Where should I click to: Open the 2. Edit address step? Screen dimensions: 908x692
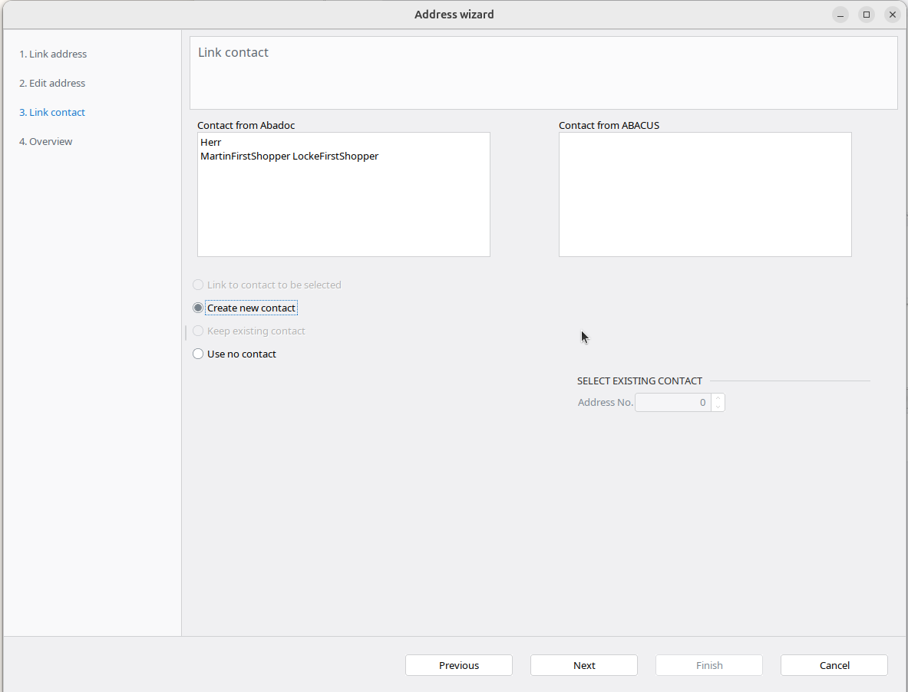click(52, 84)
